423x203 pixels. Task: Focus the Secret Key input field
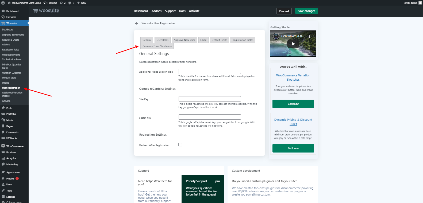210,117
